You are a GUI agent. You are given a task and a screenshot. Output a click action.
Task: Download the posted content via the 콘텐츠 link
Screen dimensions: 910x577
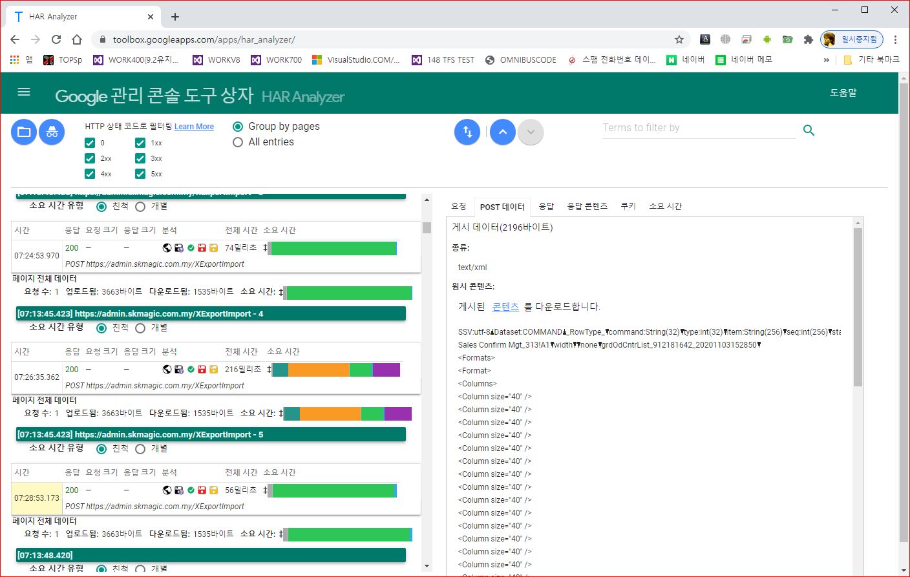coord(505,307)
